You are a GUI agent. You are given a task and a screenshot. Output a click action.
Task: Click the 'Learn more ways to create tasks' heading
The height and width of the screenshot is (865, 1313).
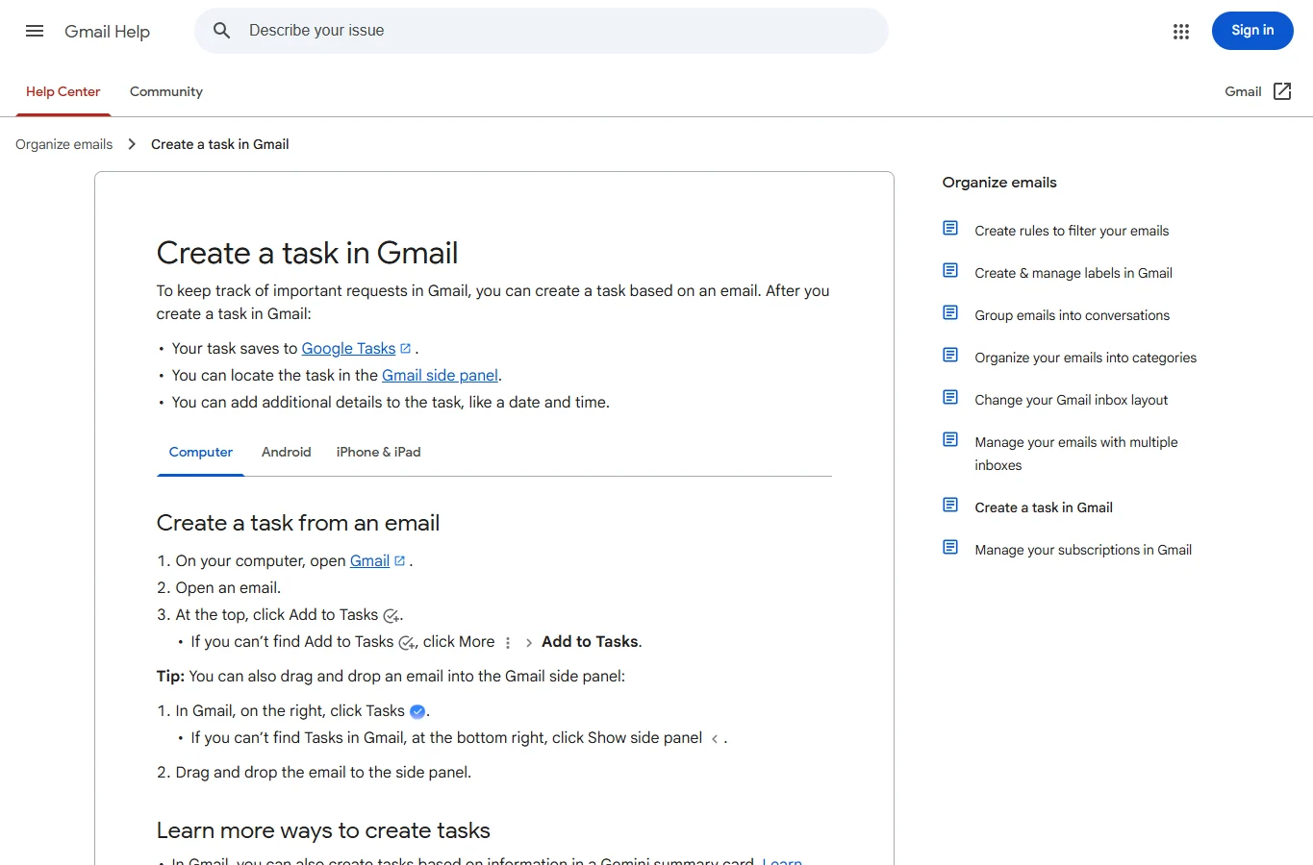(x=323, y=830)
